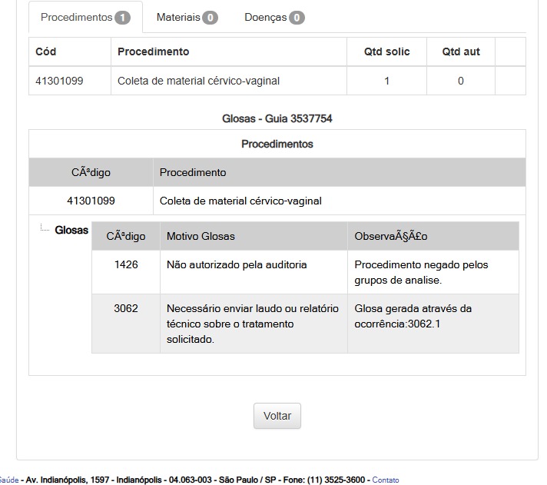
Task: Open the Procedimentos tab
Action: click(x=85, y=17)
